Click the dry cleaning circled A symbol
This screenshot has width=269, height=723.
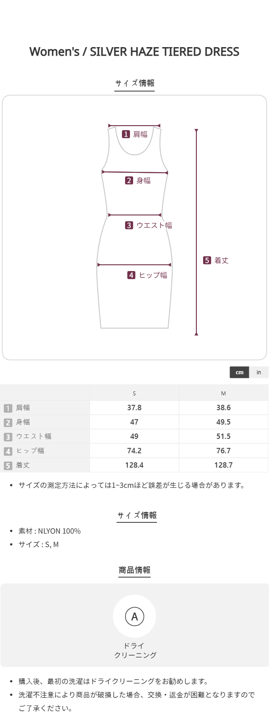(x=134, y=616)
